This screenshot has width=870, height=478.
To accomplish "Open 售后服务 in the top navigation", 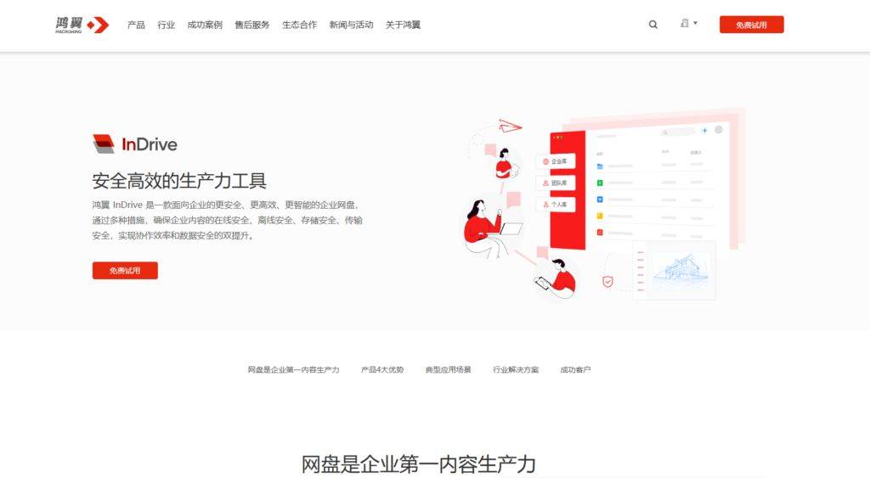I will [x=251, y=25].
